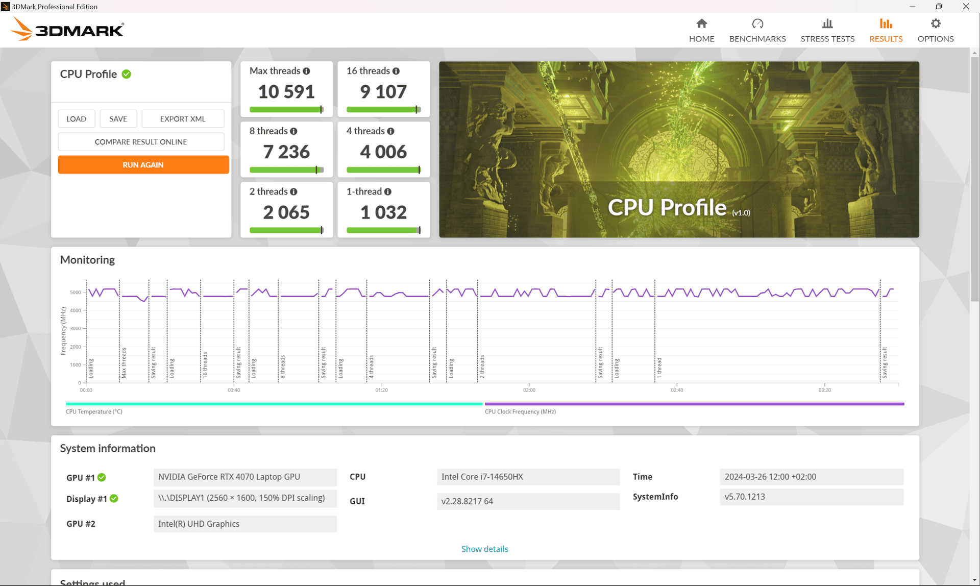
Task: Click COMPARE RESULT ONLINE button
Action: tap(141, 141)
